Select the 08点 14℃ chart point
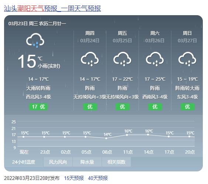This screenshot has height=184, width=208. coord(106,138)
